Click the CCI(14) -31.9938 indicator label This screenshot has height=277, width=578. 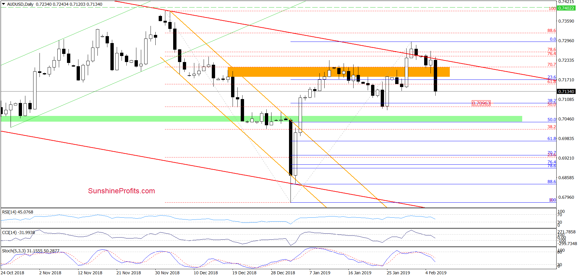[18, 232]
